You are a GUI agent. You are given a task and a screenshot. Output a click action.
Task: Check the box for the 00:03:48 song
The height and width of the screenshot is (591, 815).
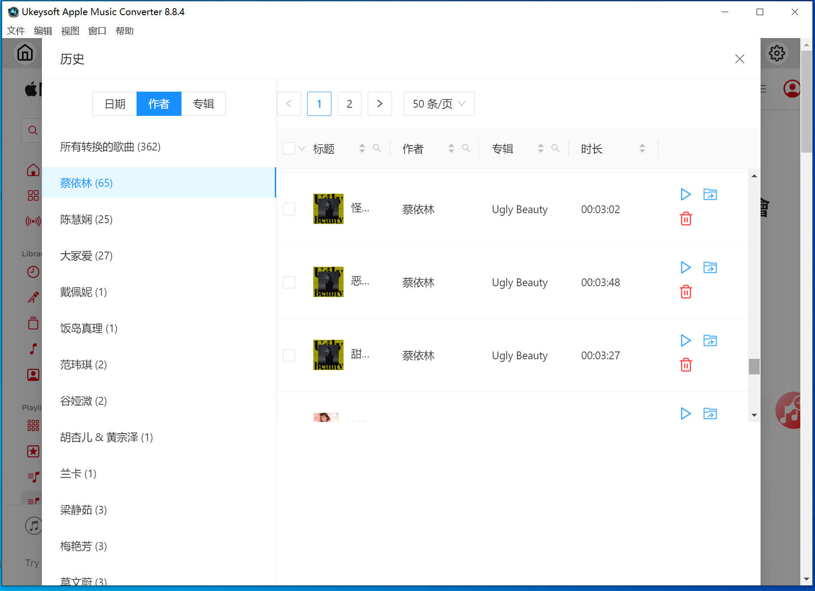(x=289, y=282)
